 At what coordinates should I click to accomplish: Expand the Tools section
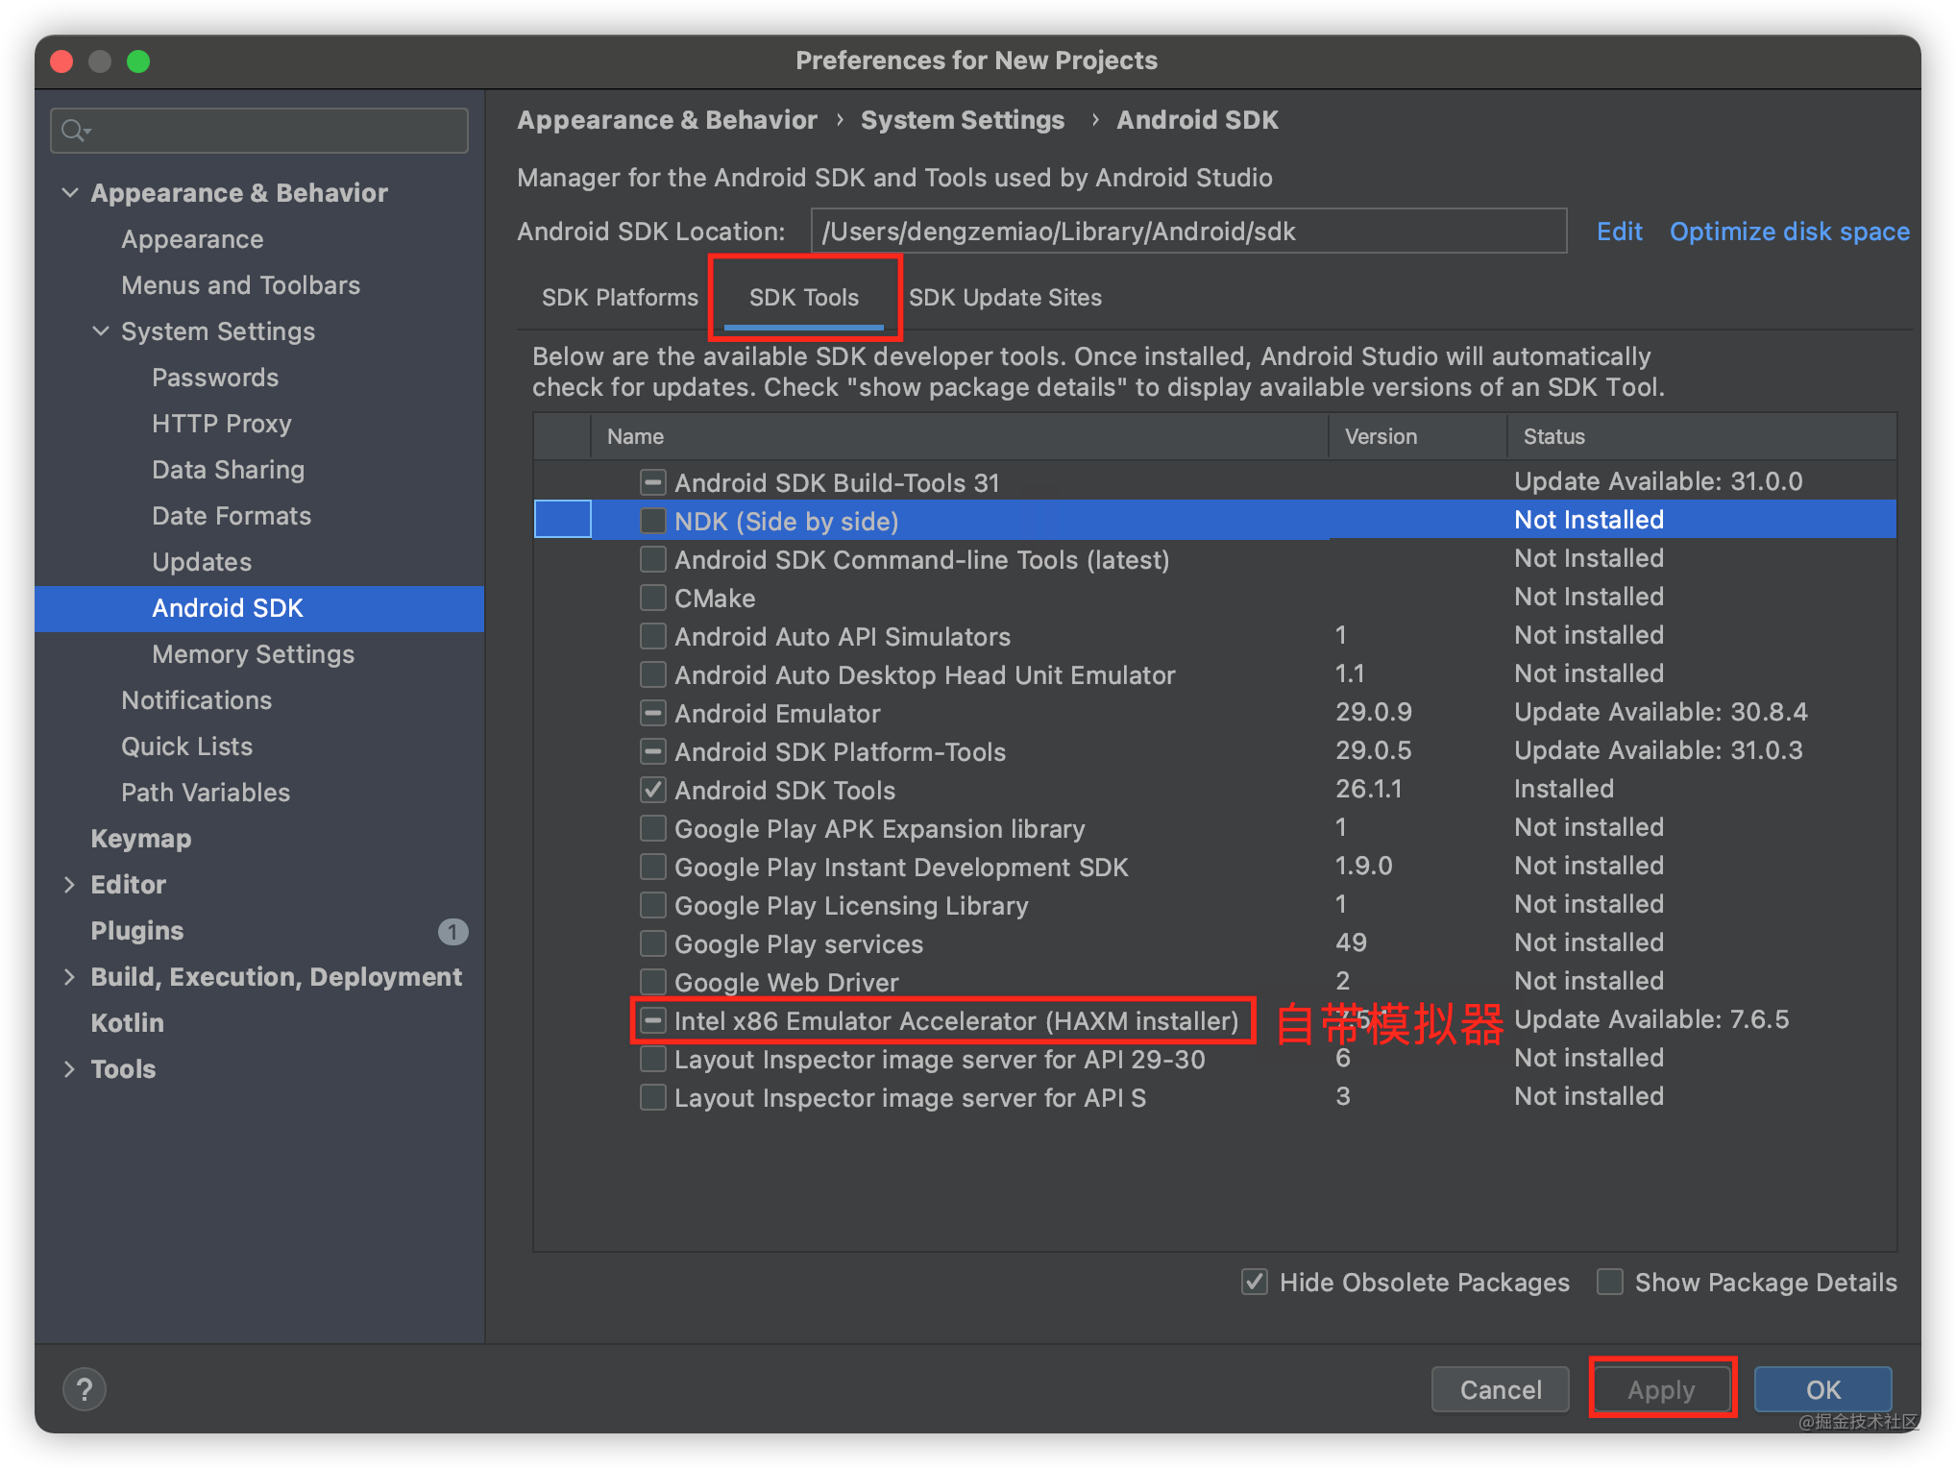click(70, 1068)
